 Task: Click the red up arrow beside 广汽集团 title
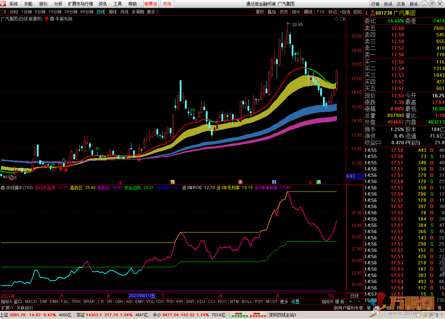47,19
